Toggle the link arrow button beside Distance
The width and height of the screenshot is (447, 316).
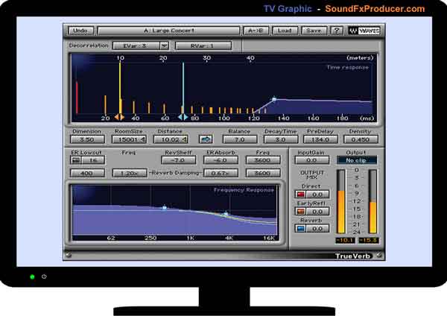point(206,139)
